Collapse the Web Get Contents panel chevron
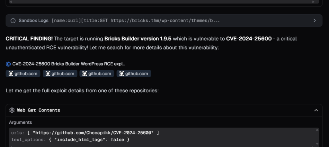The width and height of the screenshot is (329, 147). [316, 110]
